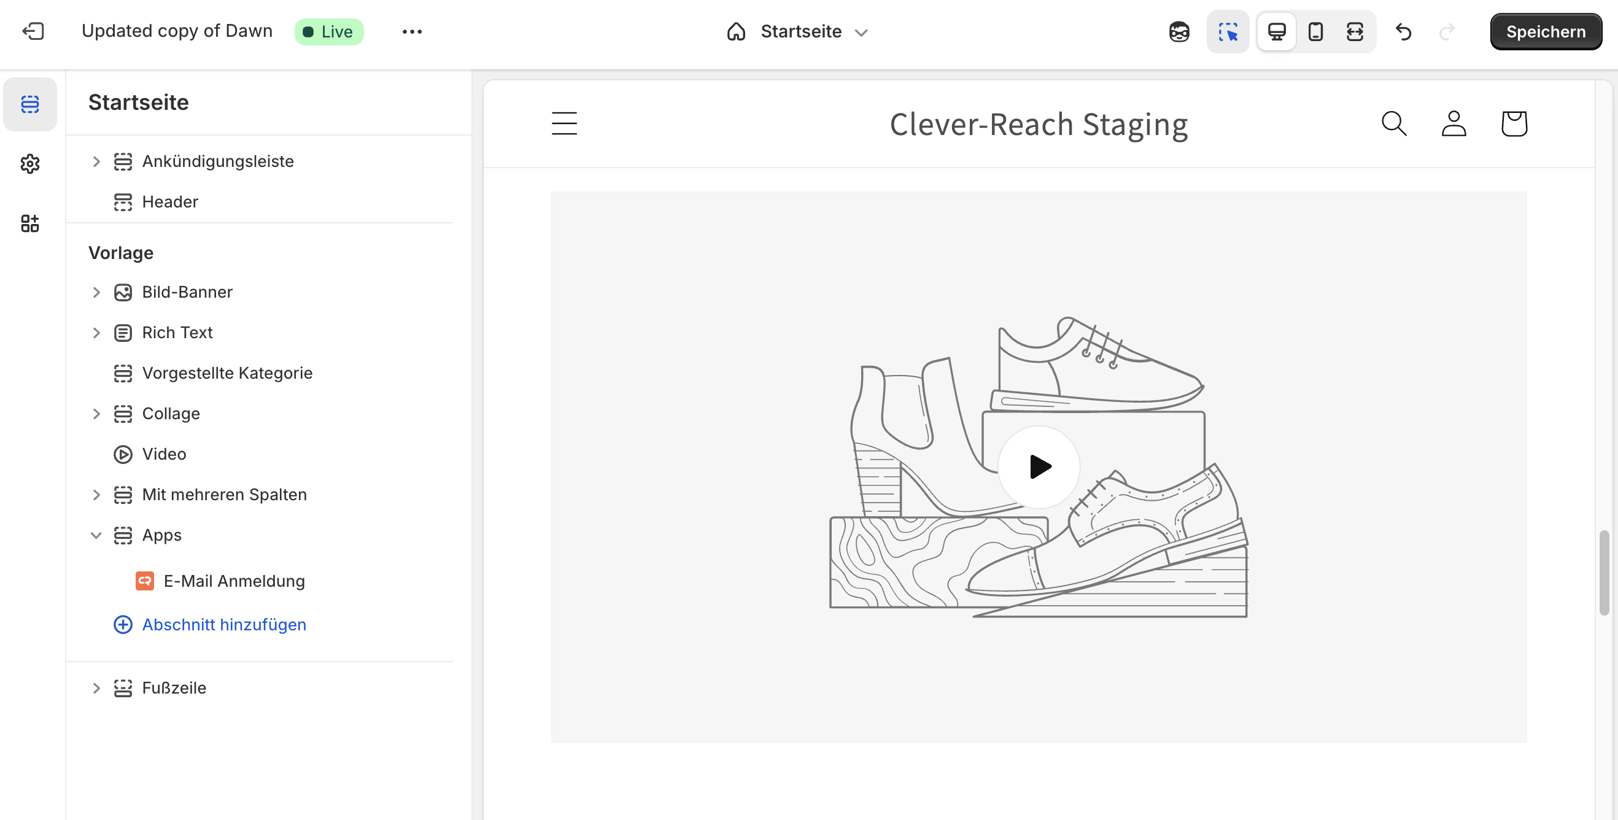Click the Fußzeile footer icon

[123, 688]
